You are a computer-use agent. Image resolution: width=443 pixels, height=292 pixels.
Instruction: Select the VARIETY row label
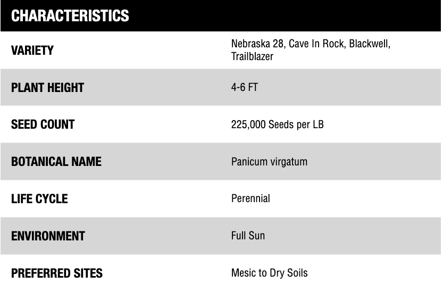point(32,51)
